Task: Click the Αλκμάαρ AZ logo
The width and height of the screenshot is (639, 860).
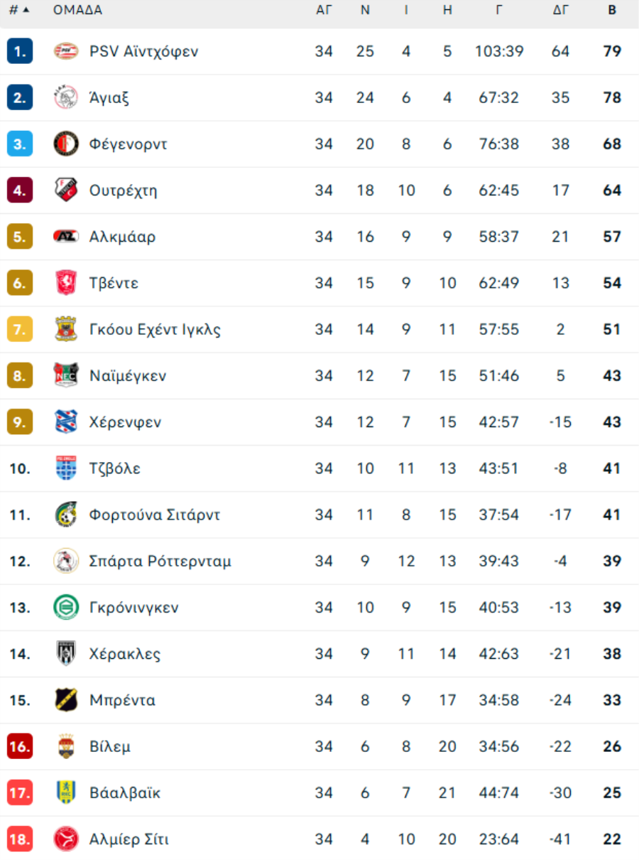Action: coord(66,237)
